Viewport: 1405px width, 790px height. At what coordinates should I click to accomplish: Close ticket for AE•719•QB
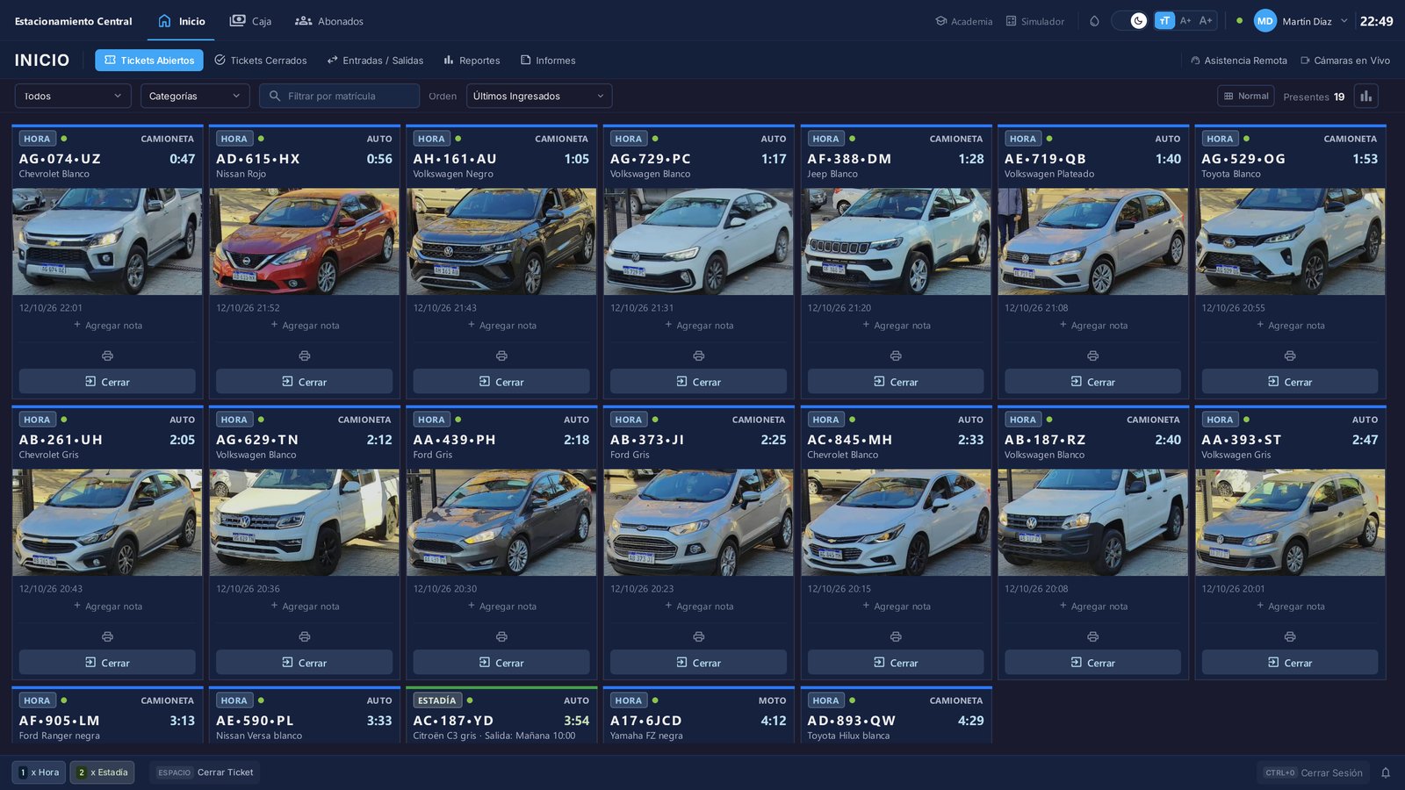1092,382
